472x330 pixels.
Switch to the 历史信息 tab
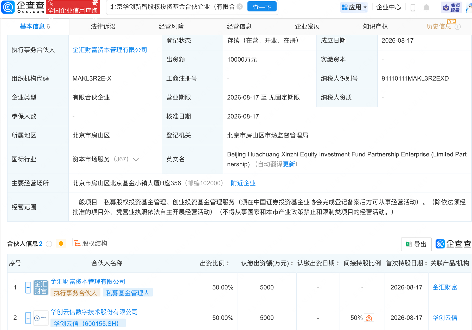438,27
